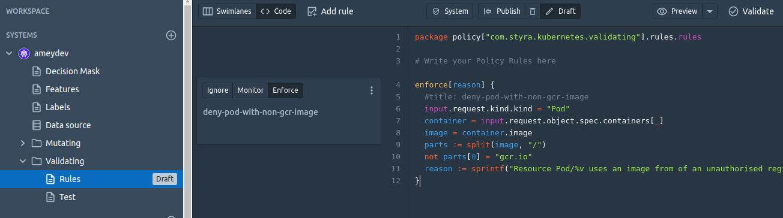Open the Data source item
Screen dimensions: 783x218
click(68, 125)
